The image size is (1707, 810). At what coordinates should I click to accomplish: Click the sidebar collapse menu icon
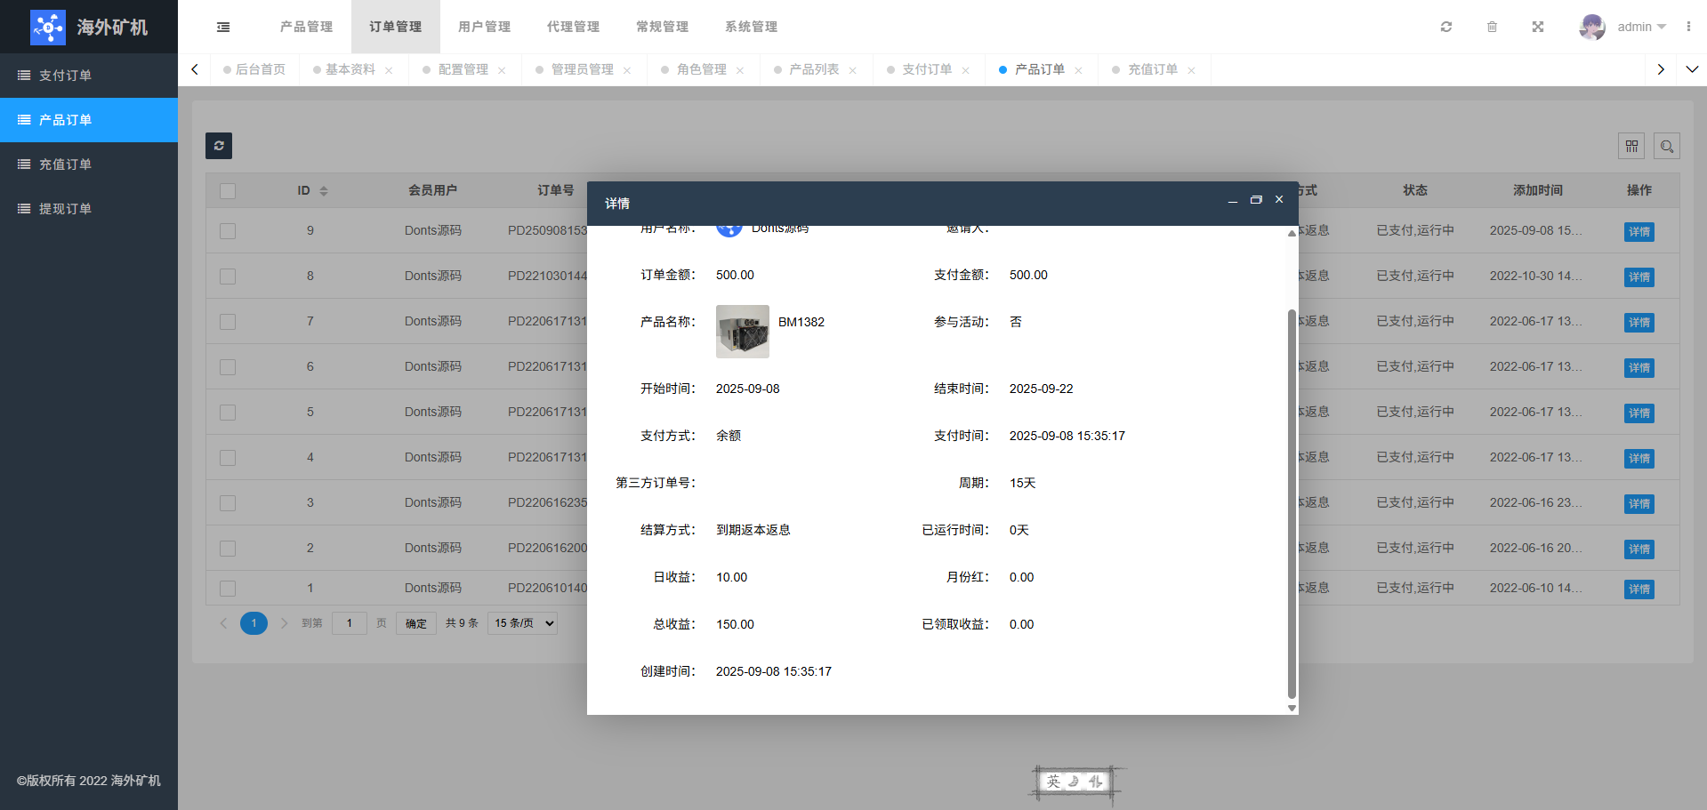[x=223, y=27]
